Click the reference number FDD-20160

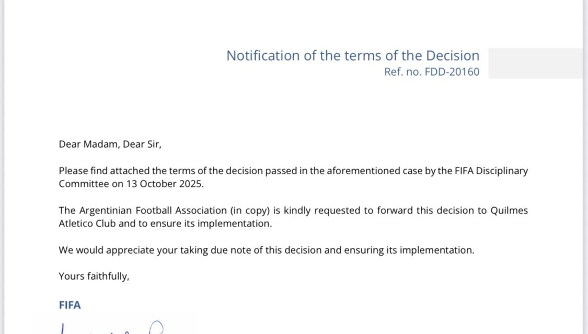pyautogui.click(x=453, y=72)
